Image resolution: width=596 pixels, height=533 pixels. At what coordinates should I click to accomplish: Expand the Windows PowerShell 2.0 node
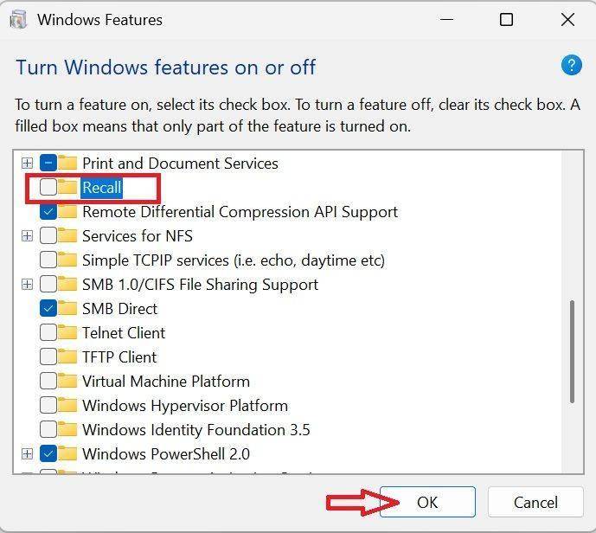27,453
